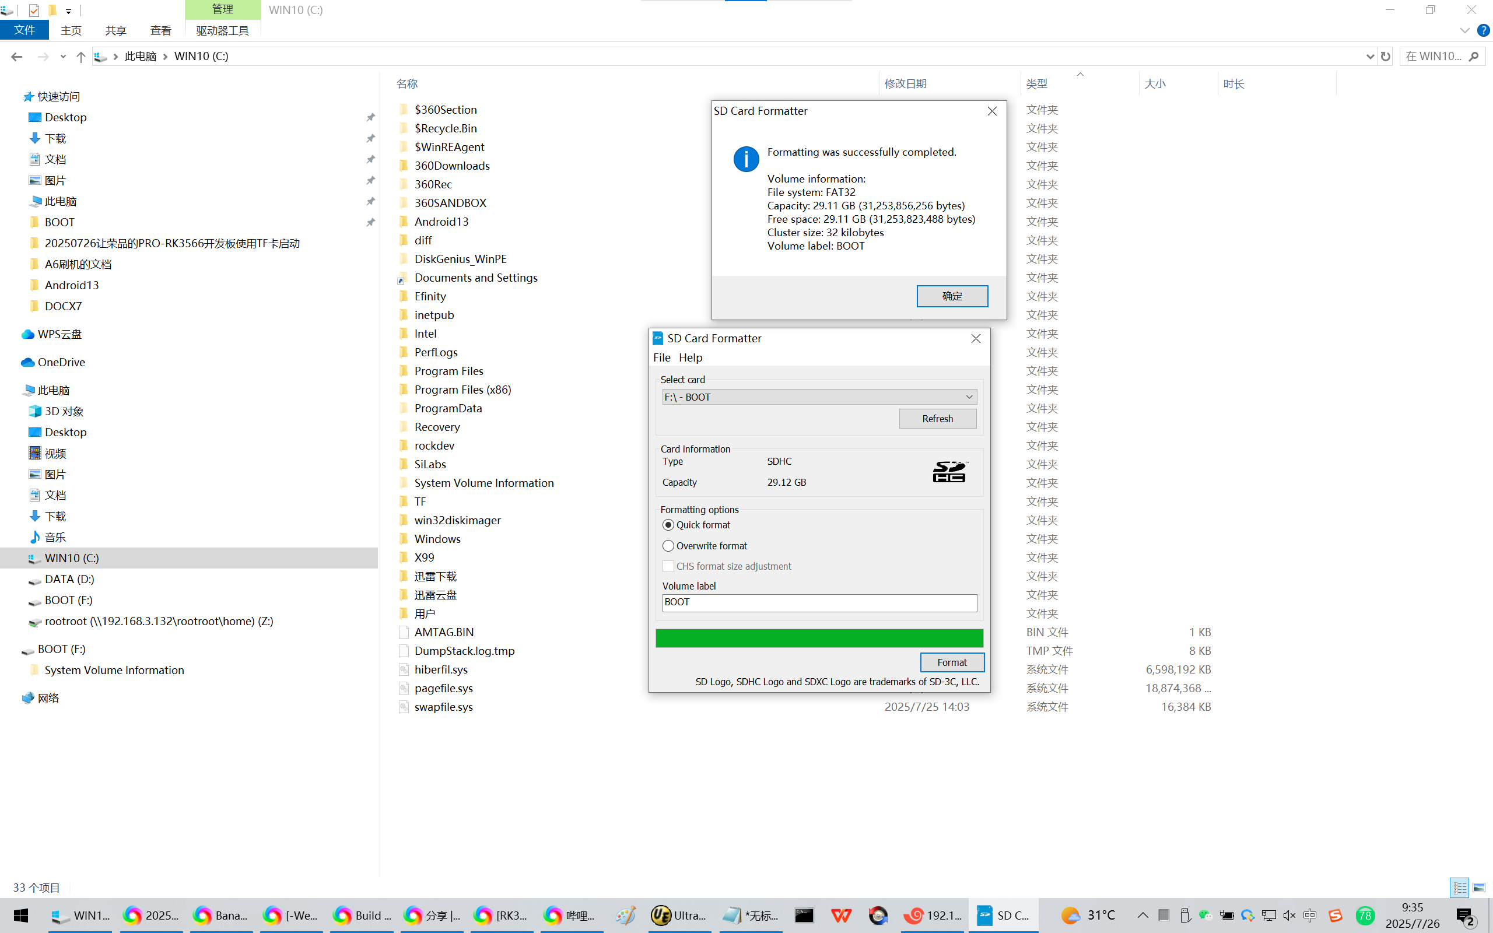Open Windows Start button
This screenshot has width=1493, height=933.
coord(22,915)
